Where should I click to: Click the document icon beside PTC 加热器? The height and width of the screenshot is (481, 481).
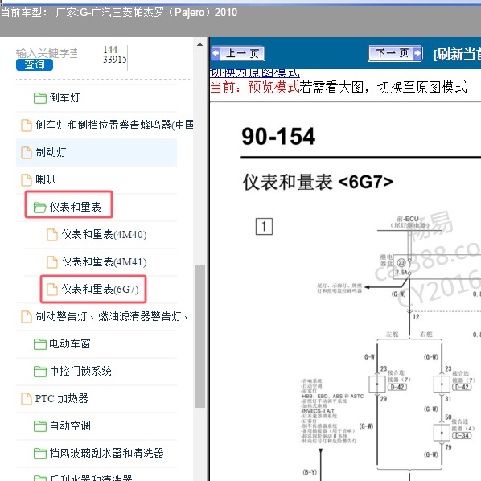[27, 399]
